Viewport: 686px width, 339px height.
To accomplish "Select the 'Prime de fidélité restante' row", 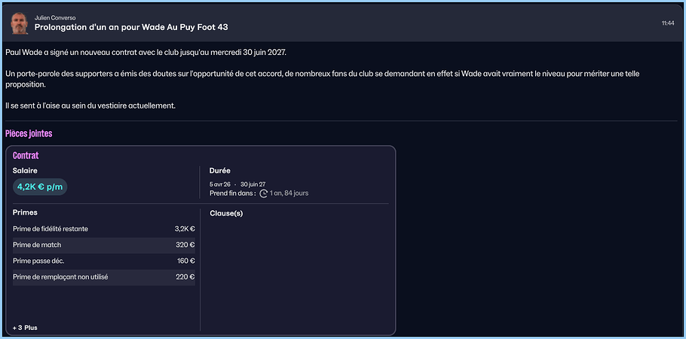I will click(x=103, y=229).
